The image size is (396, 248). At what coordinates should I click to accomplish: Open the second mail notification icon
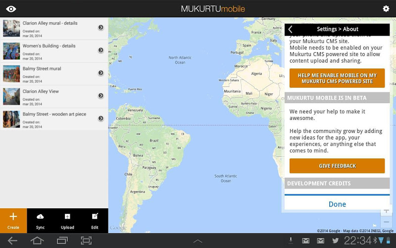tap(321, 241)
